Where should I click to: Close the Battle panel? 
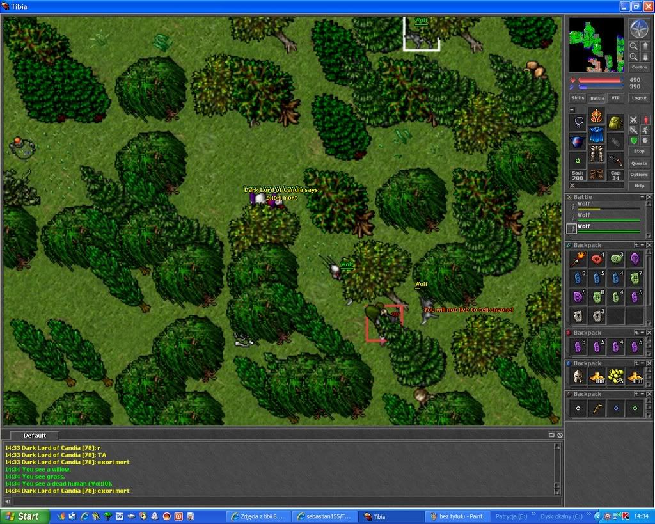point(649,197)
